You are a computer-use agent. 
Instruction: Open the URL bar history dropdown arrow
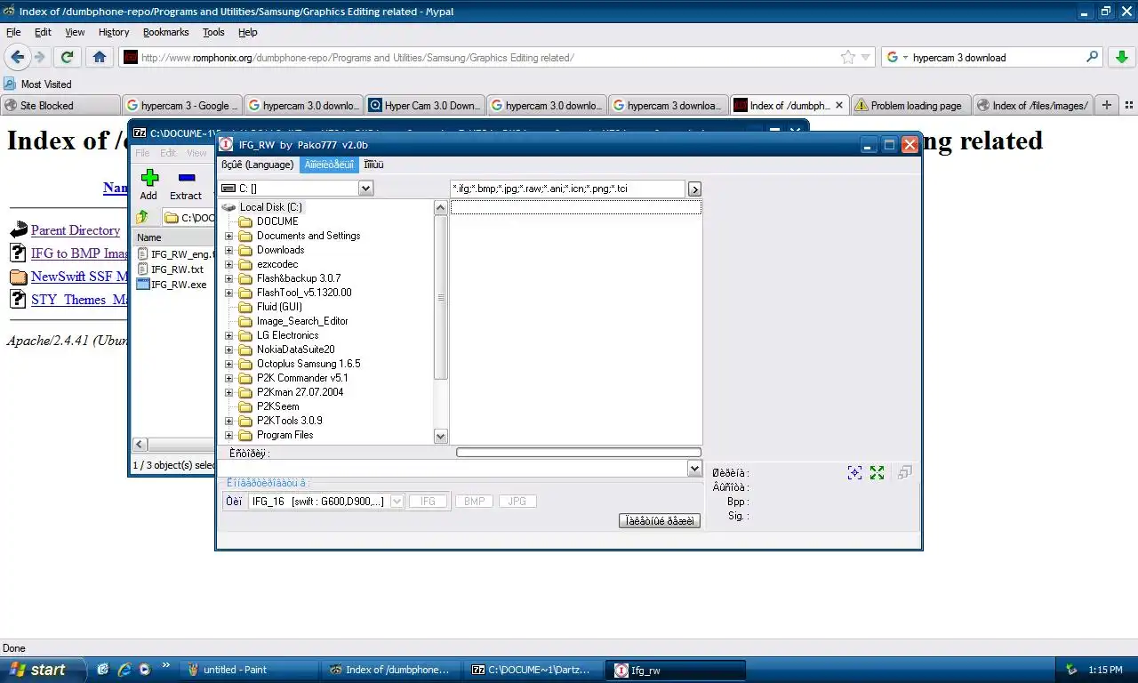[x=867, y=58]
